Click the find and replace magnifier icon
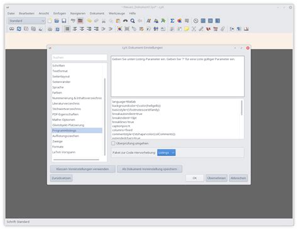 [x=133, y=21]
